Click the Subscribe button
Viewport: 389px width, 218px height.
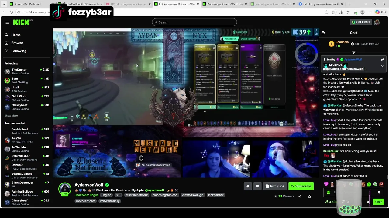(301, 186)
